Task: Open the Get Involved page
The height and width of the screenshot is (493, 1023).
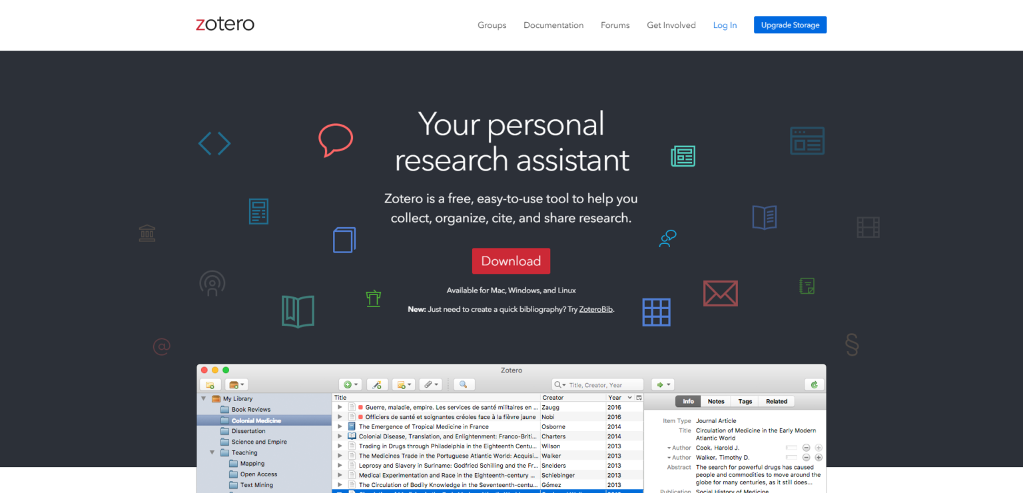Action: 671,25
